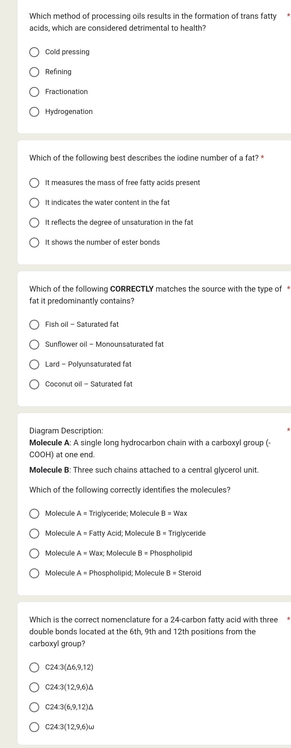Screen dimensions: 291x748
Task: Pick the Fractionation radio button
Action: tap(34, 92)
